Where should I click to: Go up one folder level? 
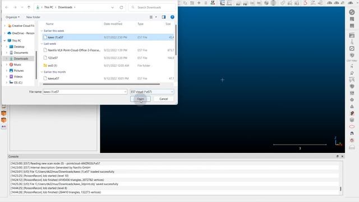29,7
